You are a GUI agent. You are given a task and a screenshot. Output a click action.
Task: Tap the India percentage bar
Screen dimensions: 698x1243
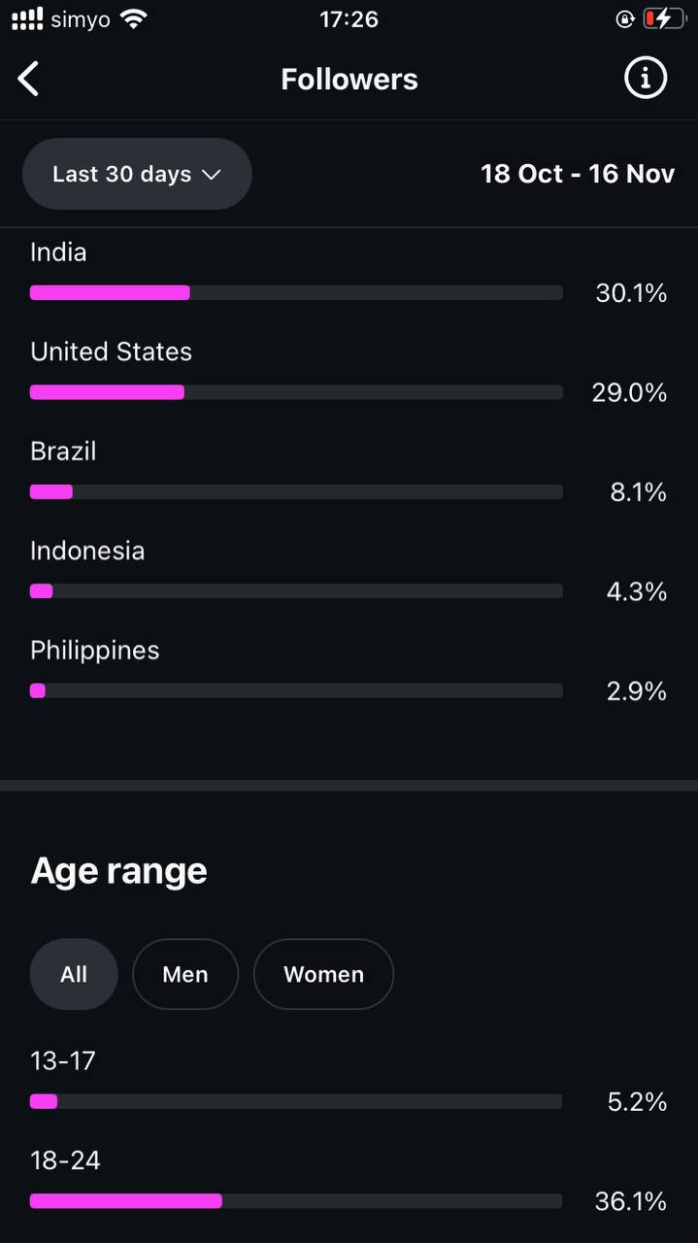296,292
